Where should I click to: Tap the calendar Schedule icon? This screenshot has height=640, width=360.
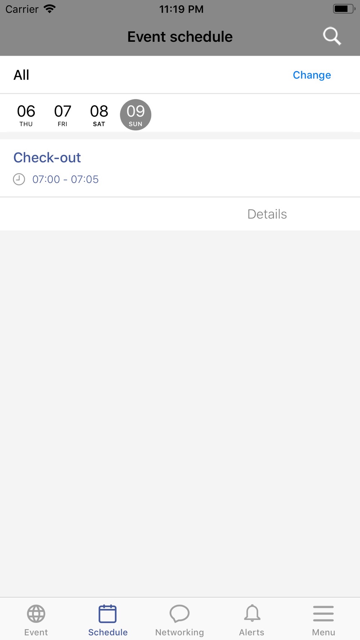(108, 614)
